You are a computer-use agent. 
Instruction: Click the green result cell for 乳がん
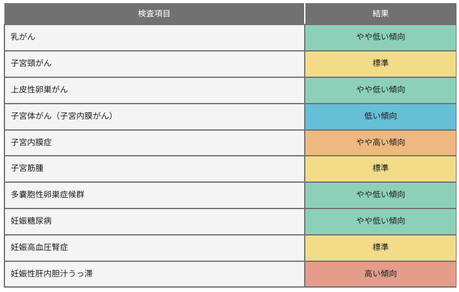(x=380, y=37)
